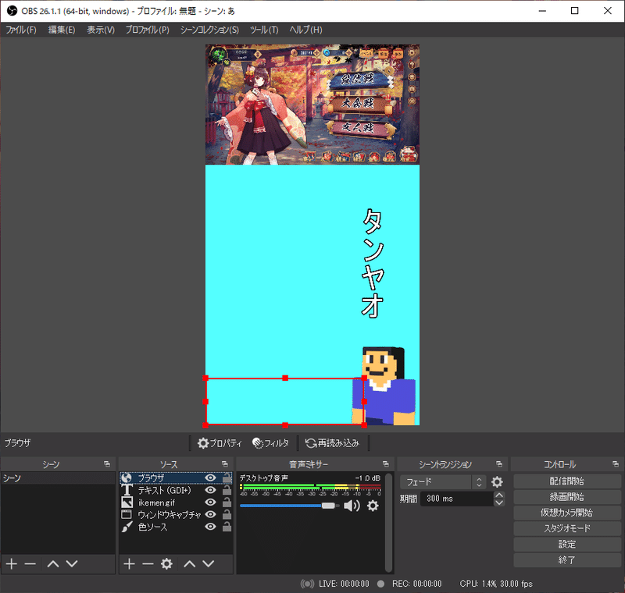
Task: Decrease transition duration with down arrow
Action: pos(499,502)
